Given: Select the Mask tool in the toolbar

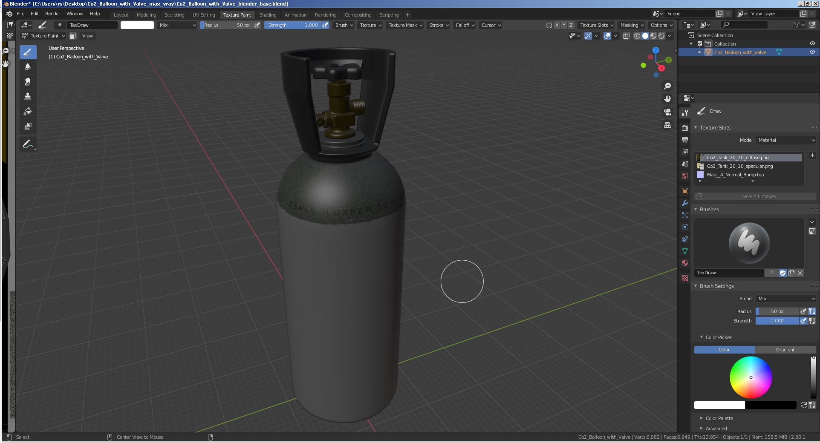Looking at the screenshot, I should pyautogui.click(x=28, y=126).
